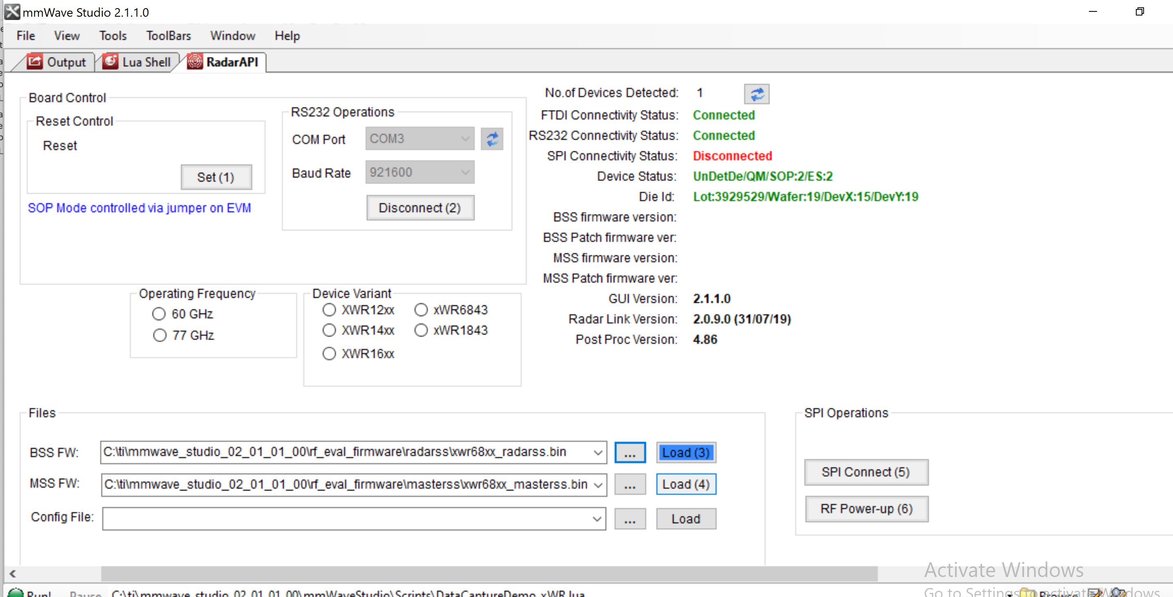Click Load for the Config File
1173x597 pixels.
point(686,519)
